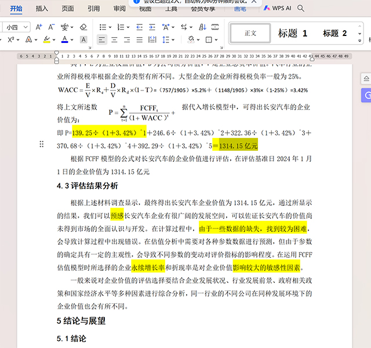The image size is (371, 348).
Task: Apply the text effect A icon
Action: 28,39
